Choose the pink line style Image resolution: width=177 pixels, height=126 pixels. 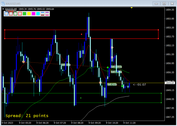[47, 15]
